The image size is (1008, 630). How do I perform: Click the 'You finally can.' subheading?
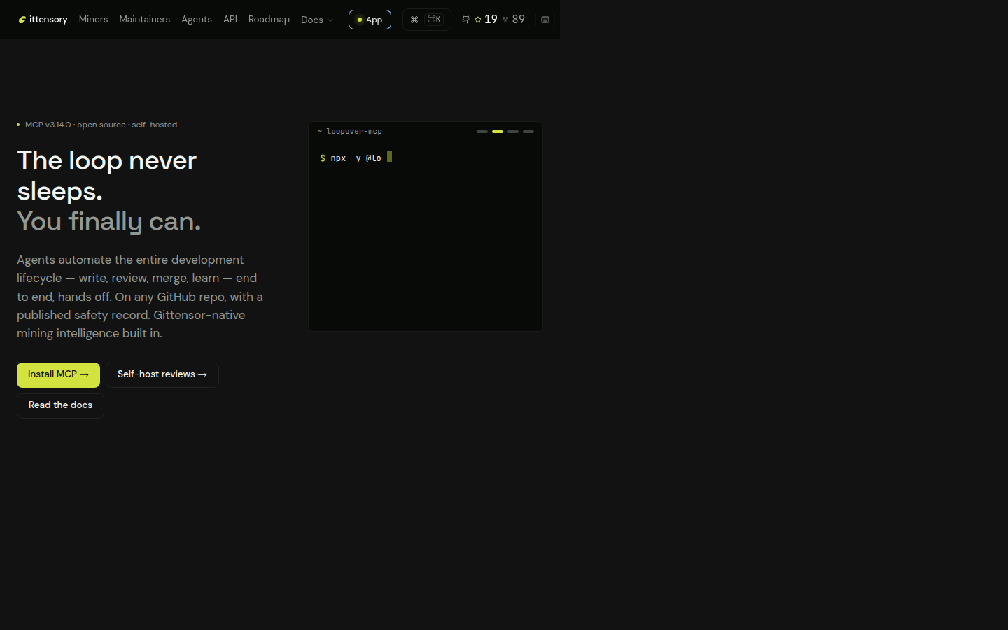(x=108, y=221)
